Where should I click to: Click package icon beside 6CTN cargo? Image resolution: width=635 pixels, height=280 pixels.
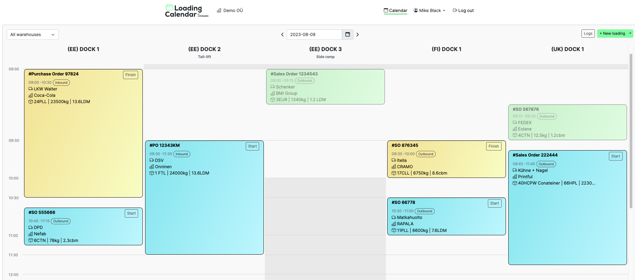tap(31, 240)
